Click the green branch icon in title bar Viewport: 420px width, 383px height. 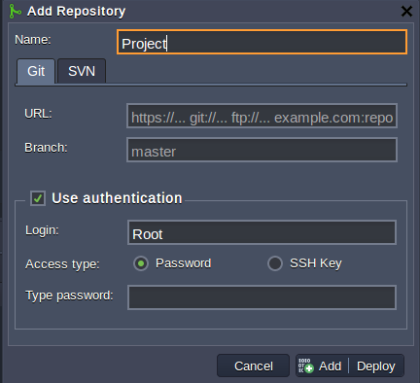[15, 12]
